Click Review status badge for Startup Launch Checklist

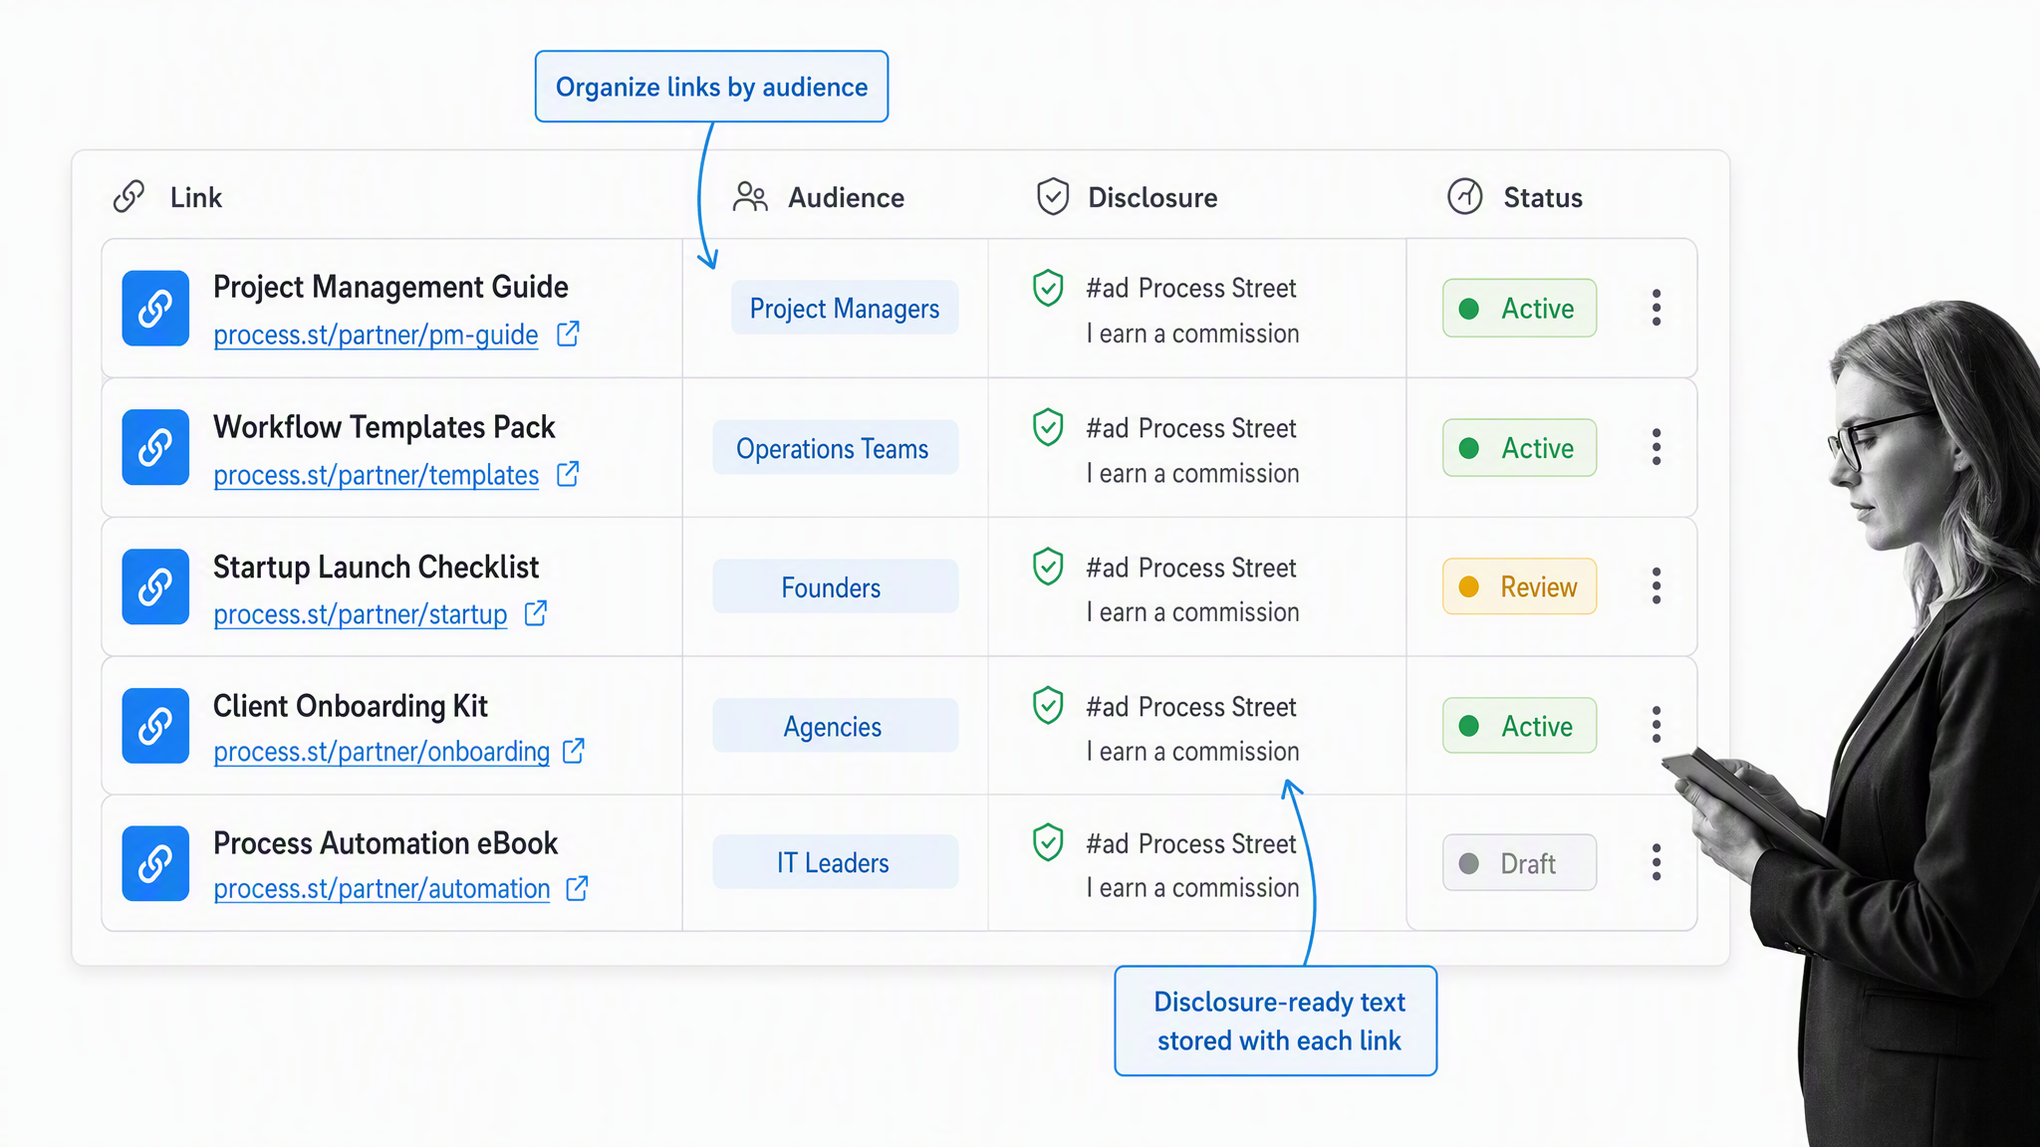(x=1519, y=586)
